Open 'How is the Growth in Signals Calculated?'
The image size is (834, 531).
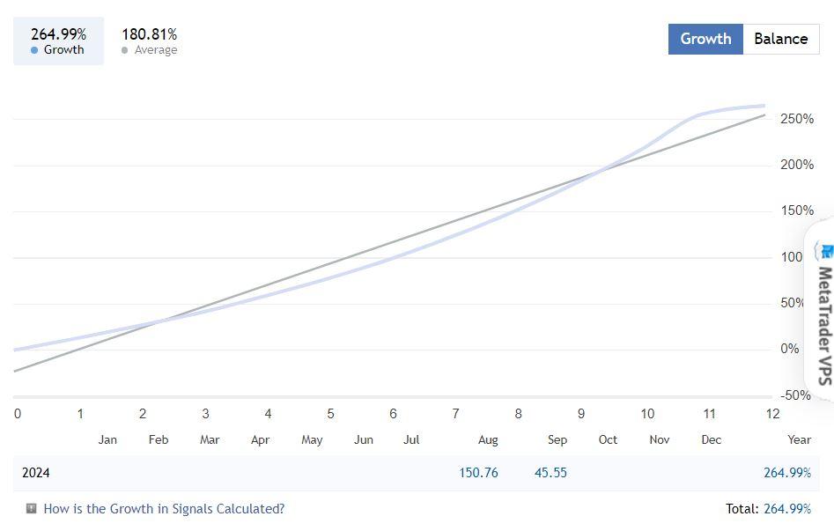click(x=164, y=508)
